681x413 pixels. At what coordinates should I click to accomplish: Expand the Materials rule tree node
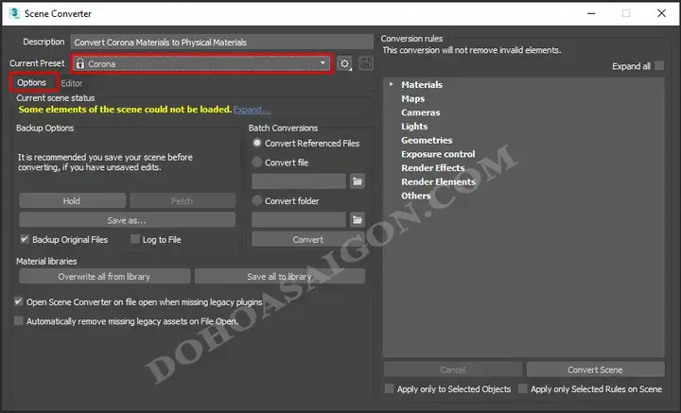(x=392, y=84)
